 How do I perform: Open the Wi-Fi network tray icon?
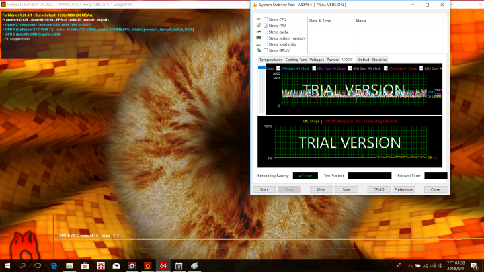click(x=426, y=265)
